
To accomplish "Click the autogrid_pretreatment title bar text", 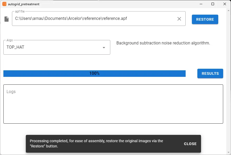I will (24, 4).
